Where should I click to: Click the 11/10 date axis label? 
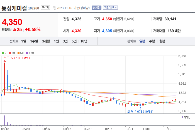pyautogui.click(x=167, y=129)
